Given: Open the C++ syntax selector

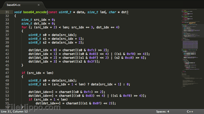Looking at the screenshot, I should (190, 111).
